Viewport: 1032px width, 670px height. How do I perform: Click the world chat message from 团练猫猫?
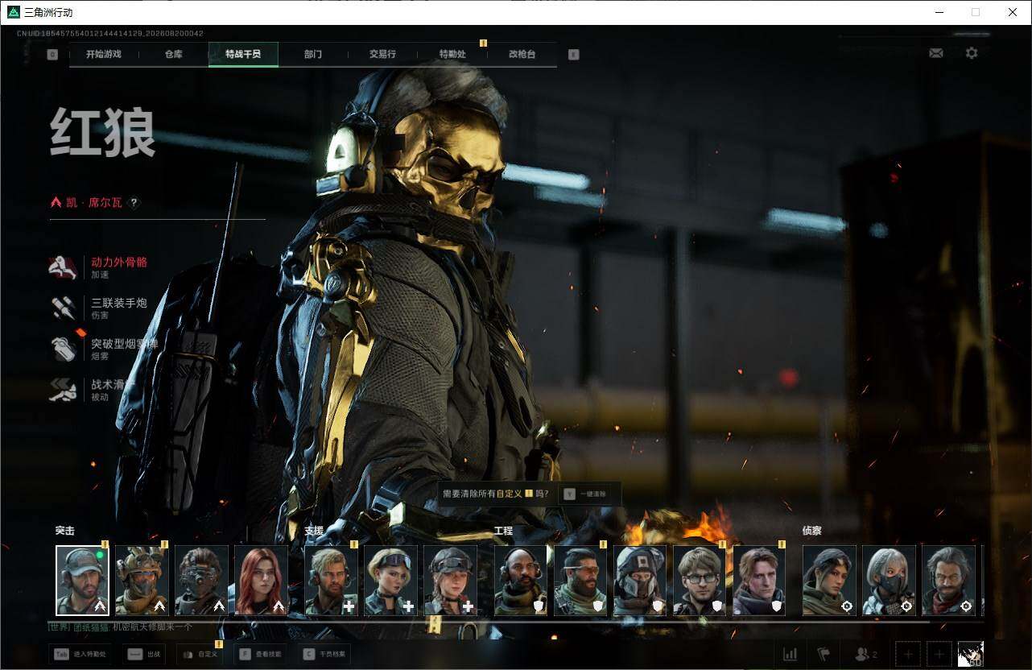121,627
